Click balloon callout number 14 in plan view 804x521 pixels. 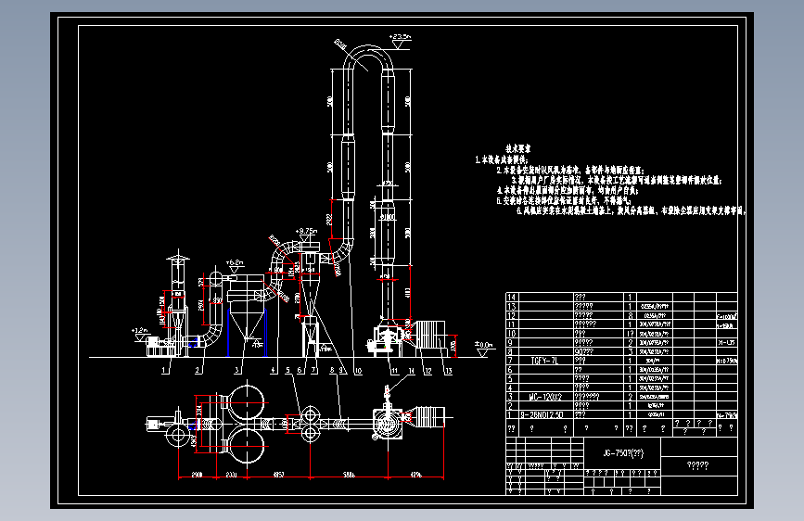point(411,371)
